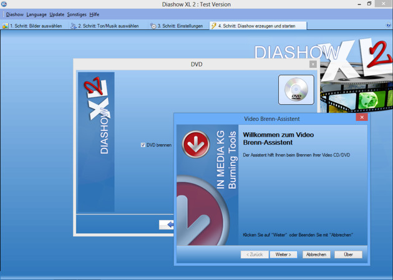Click the disabled < Zurück button
This screenshot has height=280, width=393.
coord(255,254)
